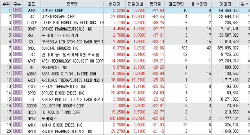250x135 pixels.
Task: Select 인디아 글로벌라이제이션 캐피탈 name
Action: point(70,55)
